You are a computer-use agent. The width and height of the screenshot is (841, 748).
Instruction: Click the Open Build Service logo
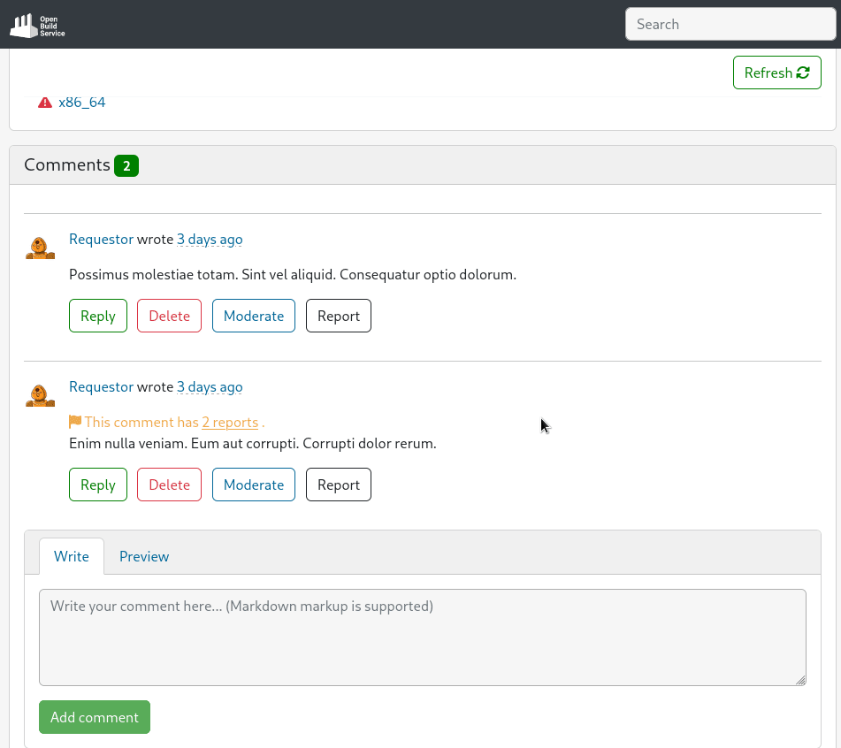[37, 24]
